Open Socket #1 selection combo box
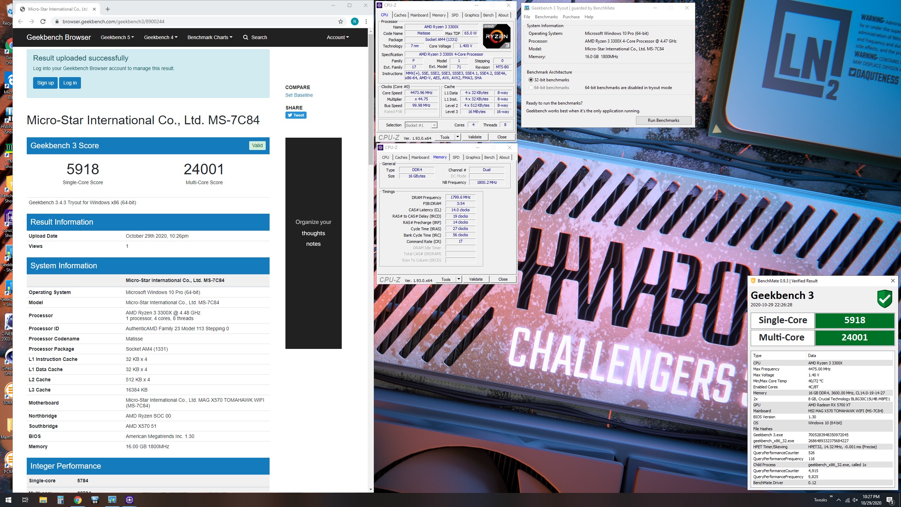Screen dimensions: 901x507 pyautogui.click(x=421, y=125)
